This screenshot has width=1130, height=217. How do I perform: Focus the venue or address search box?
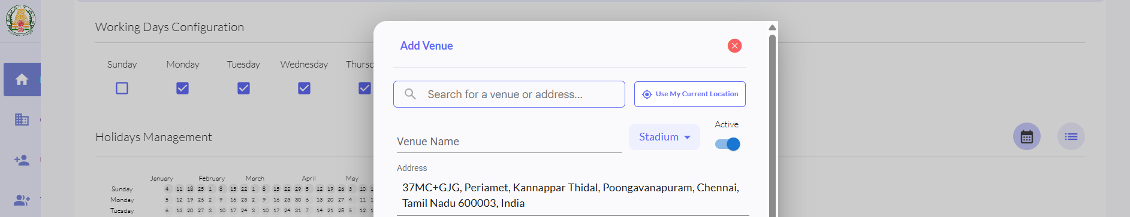(x=509, y=94)
